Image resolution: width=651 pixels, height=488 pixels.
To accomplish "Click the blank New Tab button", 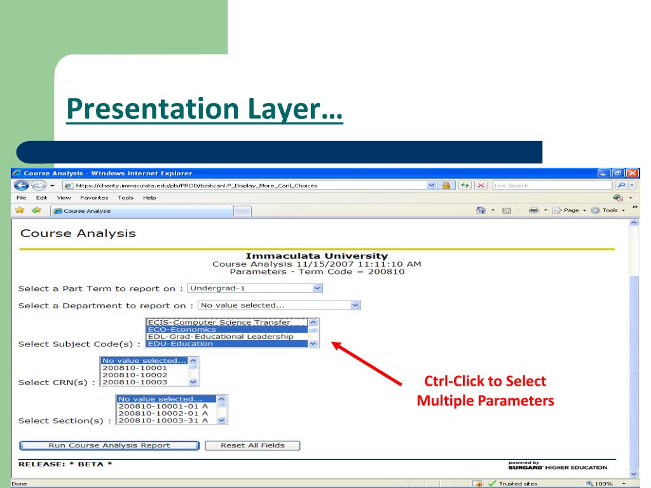I will 242,211.
